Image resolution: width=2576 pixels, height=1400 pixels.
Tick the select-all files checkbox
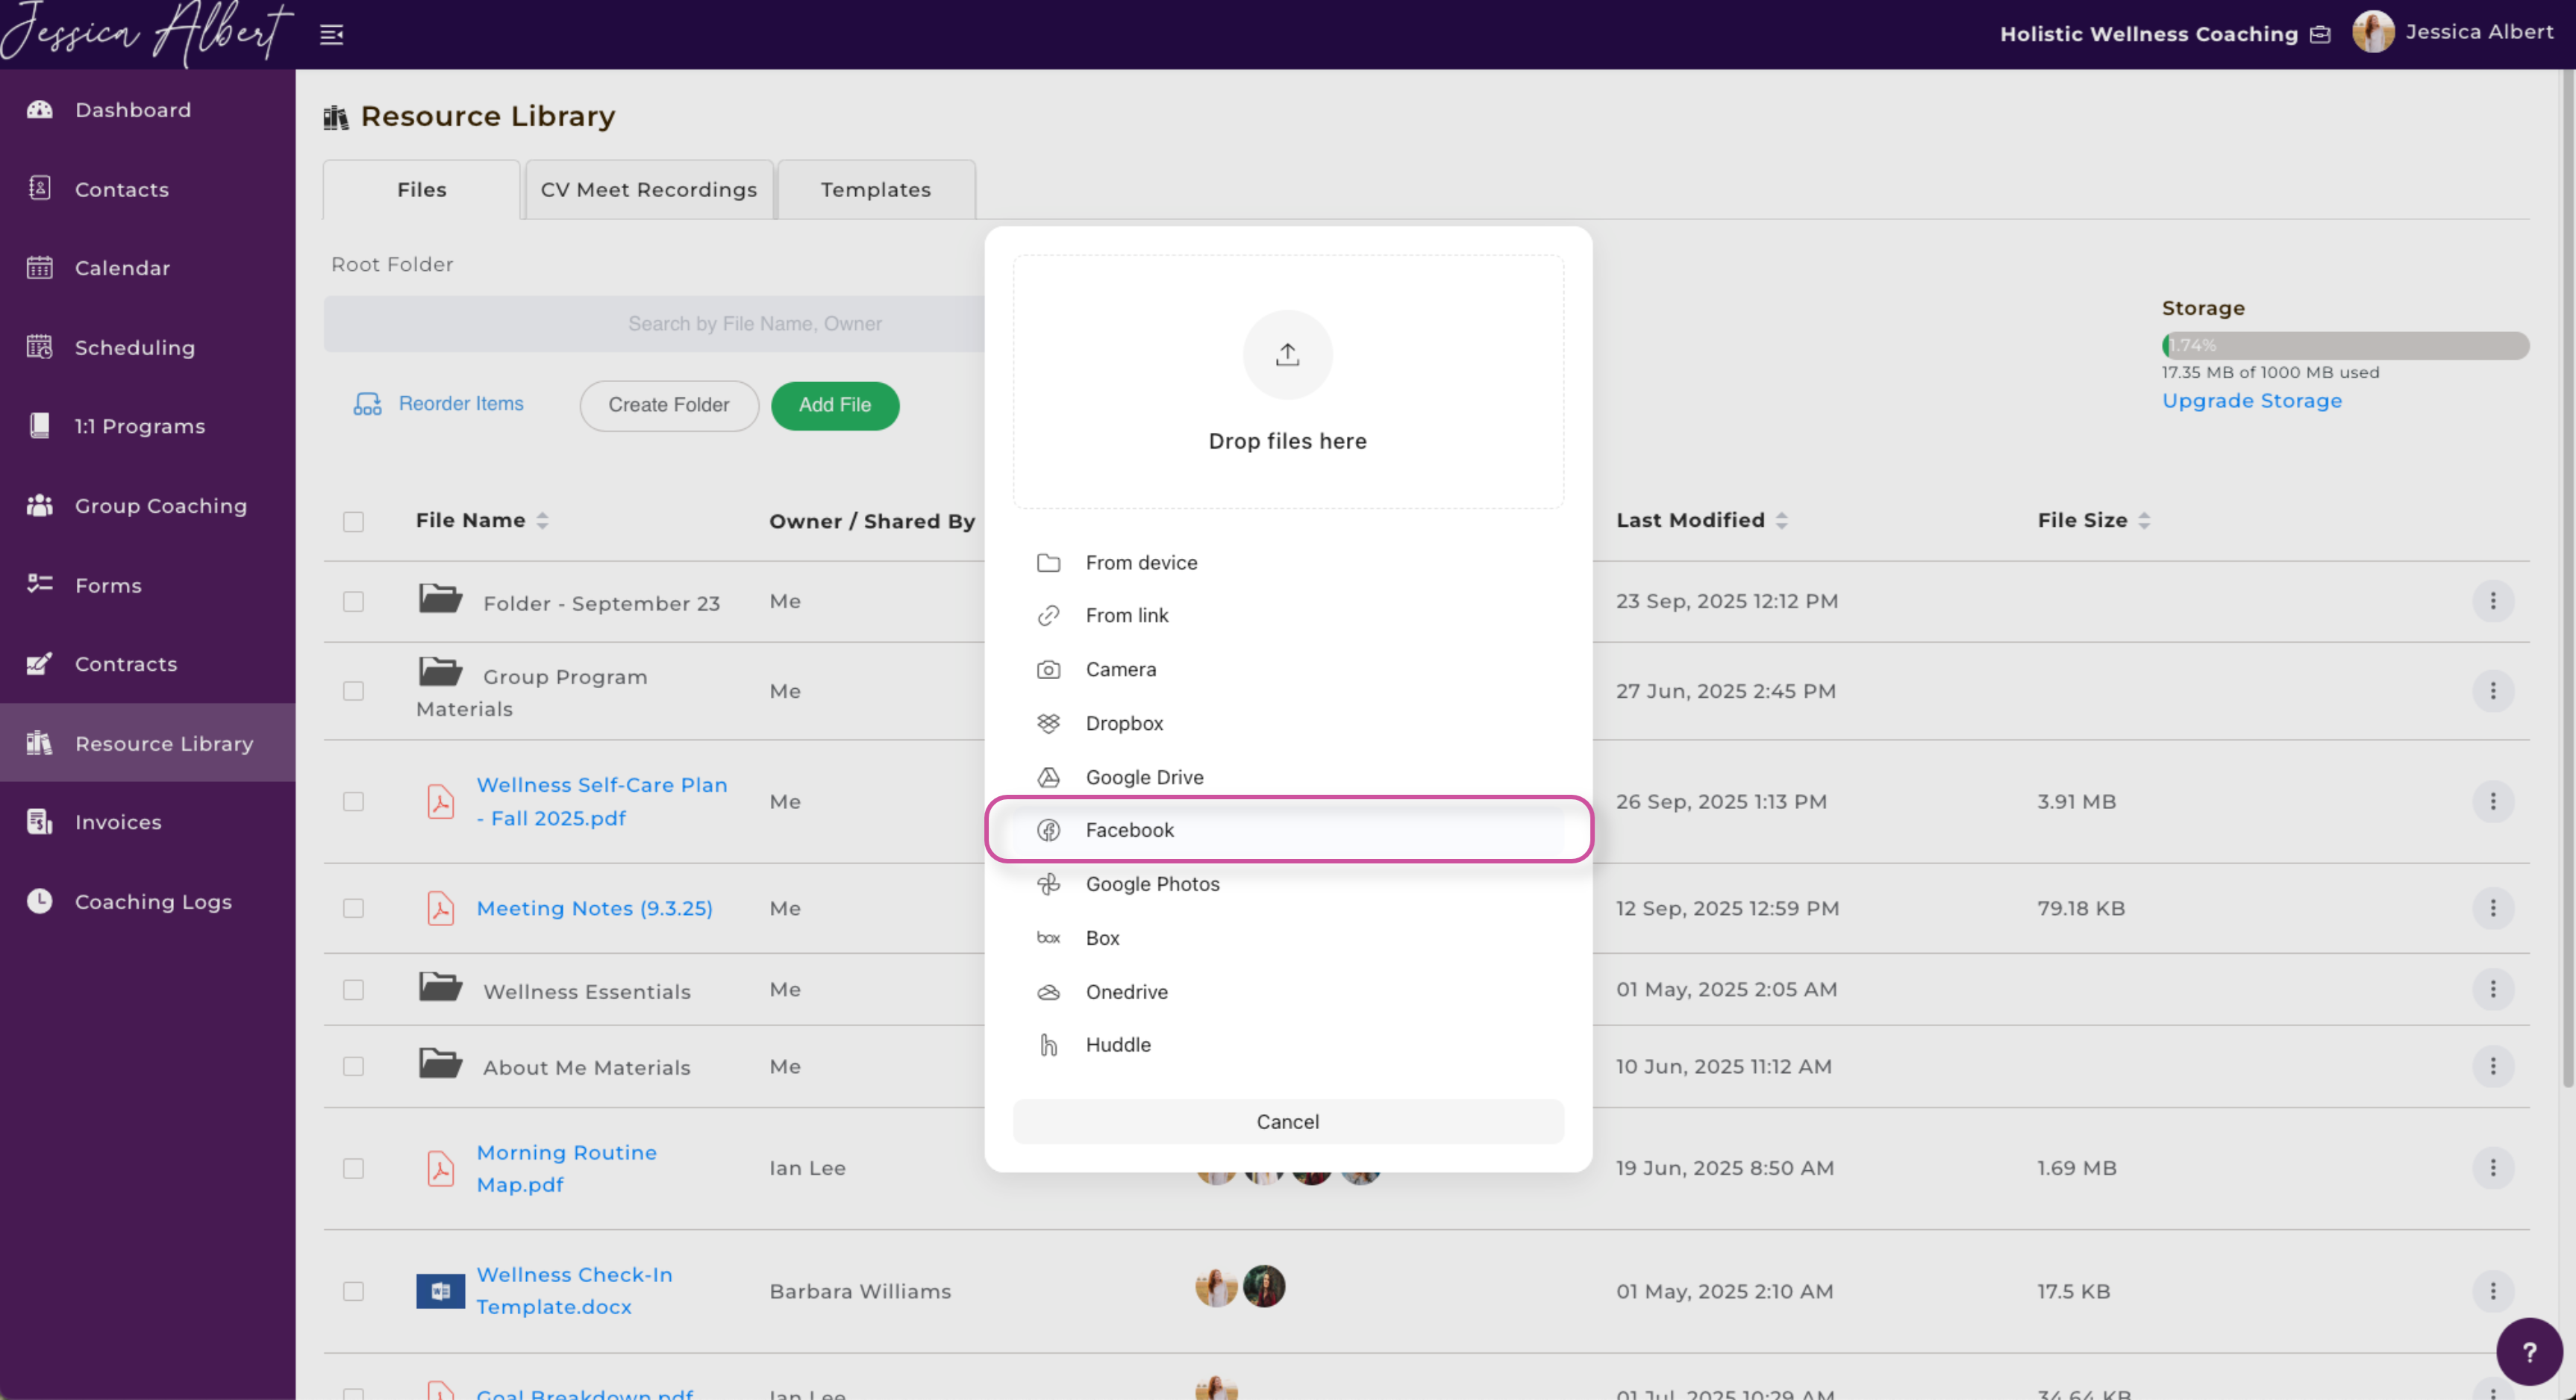[x=353, y=521]
